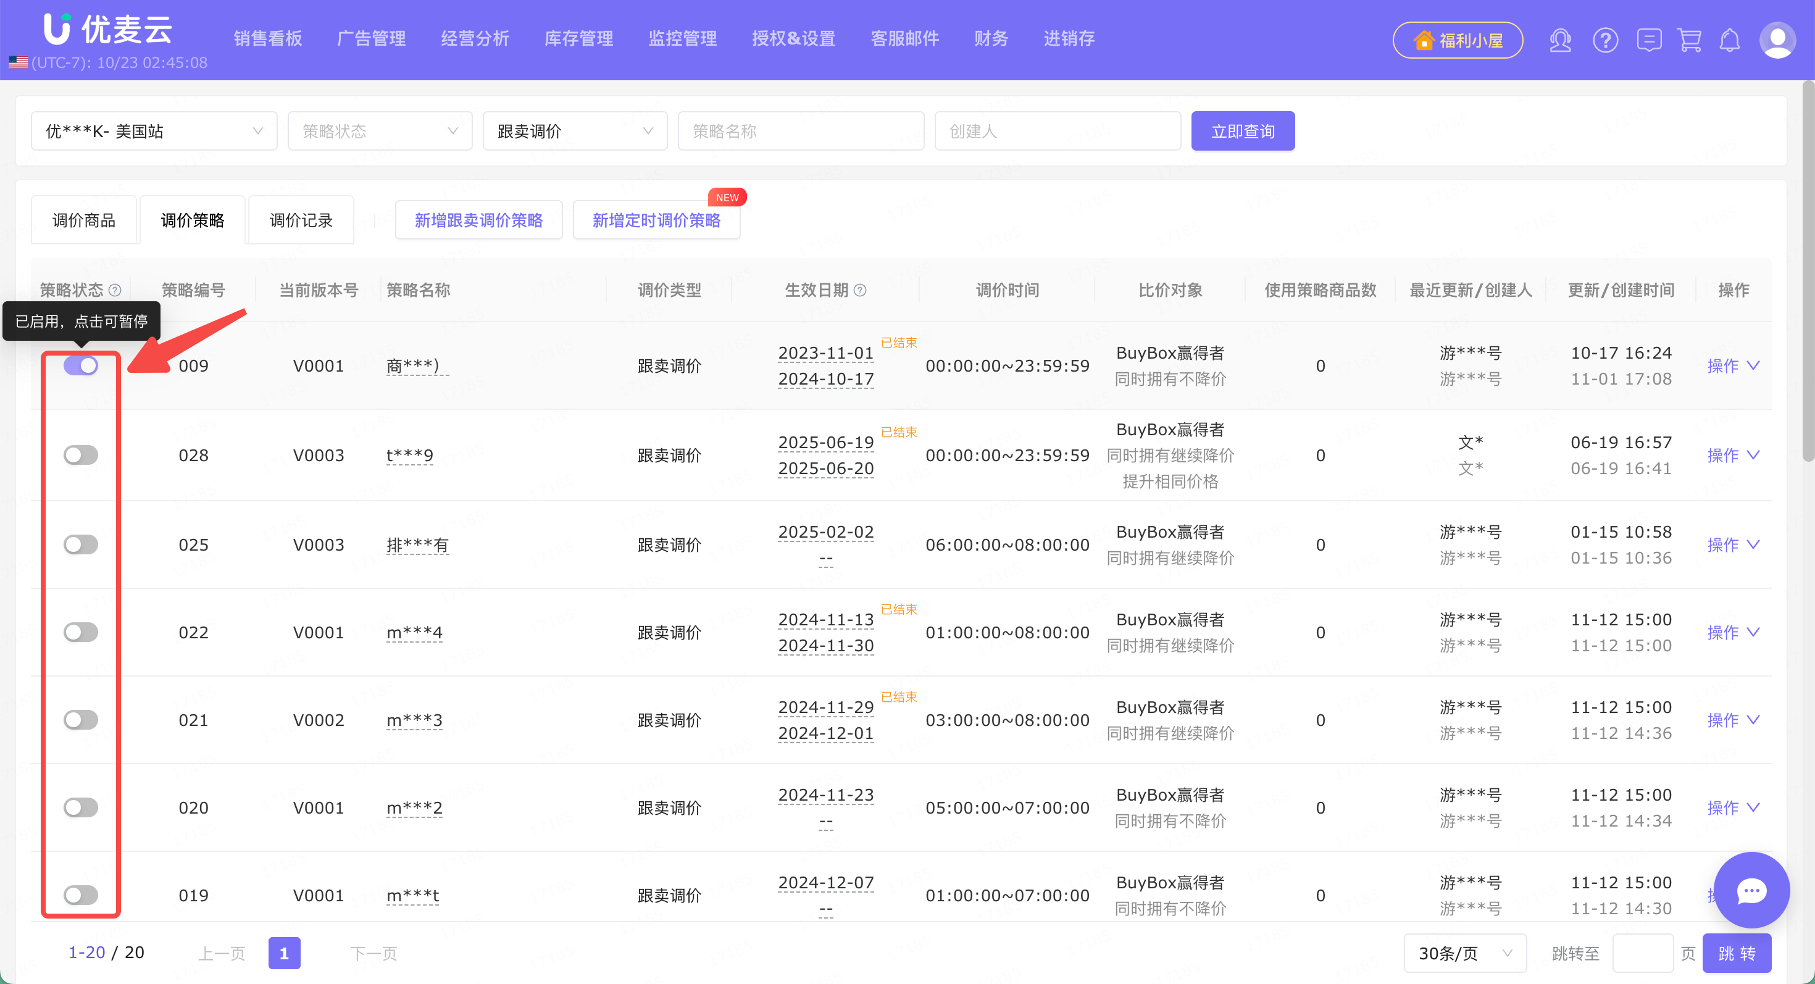Switch to 调价记录 tab
The width and height of the screenshot is (1815, 984).
(301, 220)
